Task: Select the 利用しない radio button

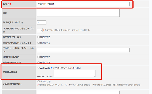Action: pos(69,68)
